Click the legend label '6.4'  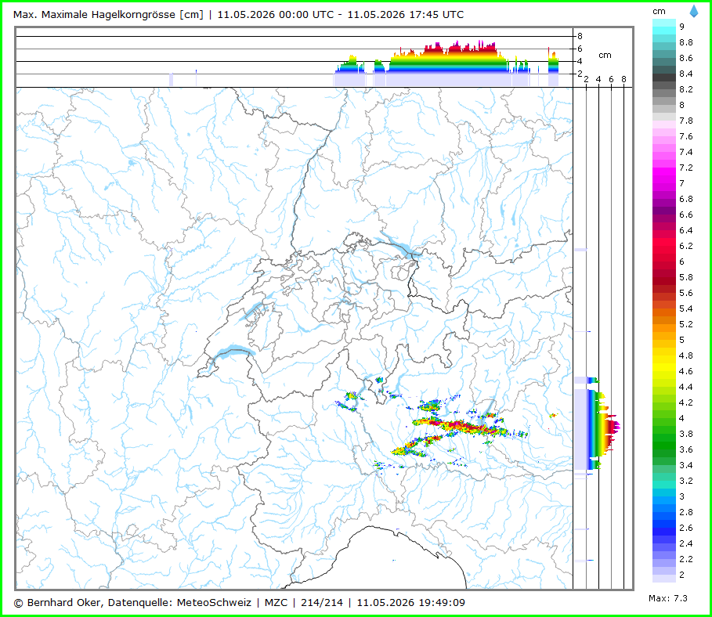[x=685, y=230]
